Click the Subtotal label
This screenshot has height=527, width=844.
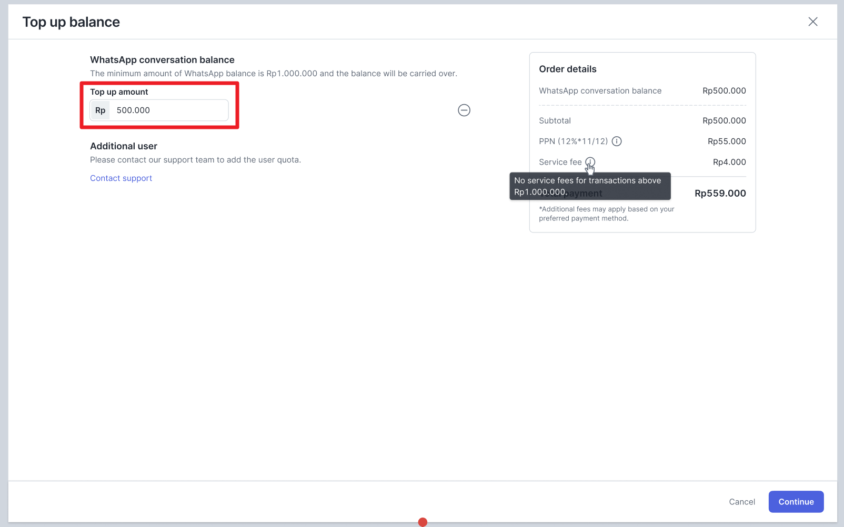pyautogui.click(x=555, y=120)
